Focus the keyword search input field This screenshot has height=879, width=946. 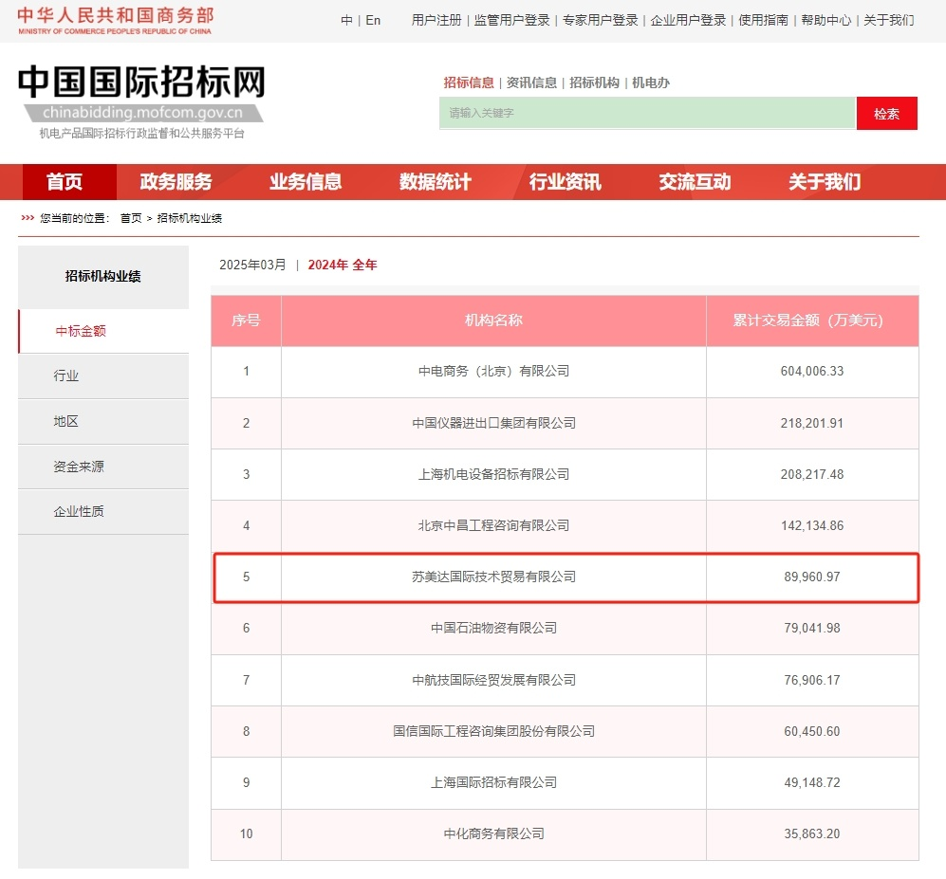[x=648, y=113]
